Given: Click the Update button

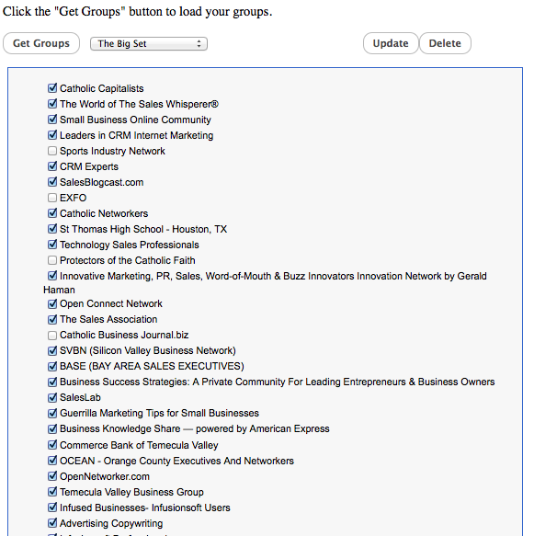Looking at the screenshot, I should click(391, 43).
